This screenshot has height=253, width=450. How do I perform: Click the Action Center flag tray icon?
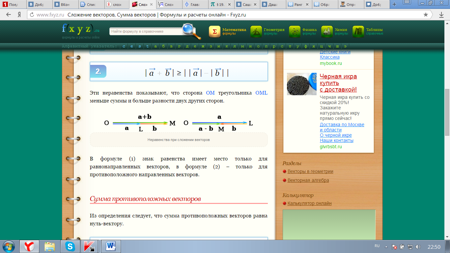[394, 247]
